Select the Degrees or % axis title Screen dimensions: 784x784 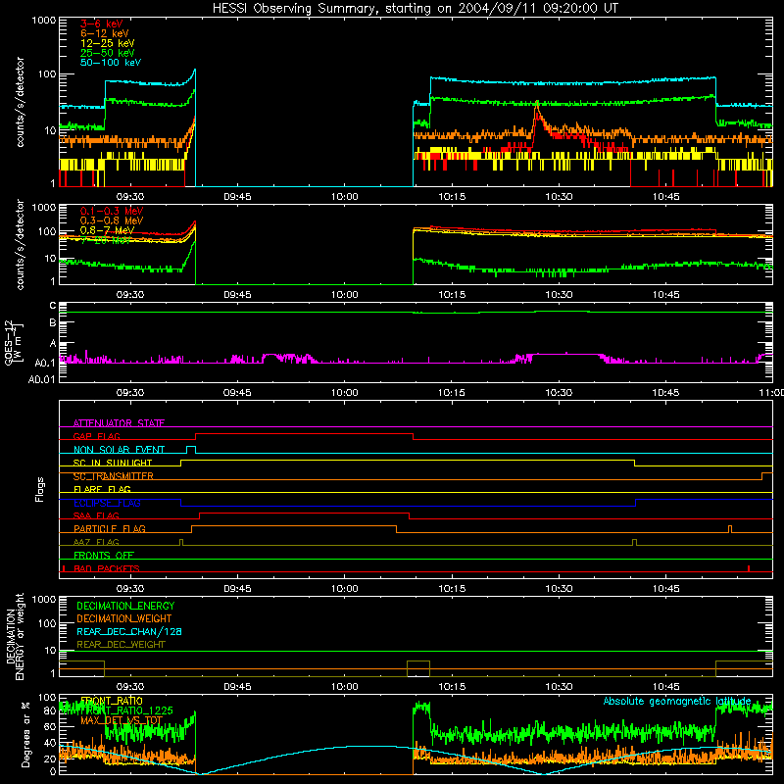coord(25,735)
